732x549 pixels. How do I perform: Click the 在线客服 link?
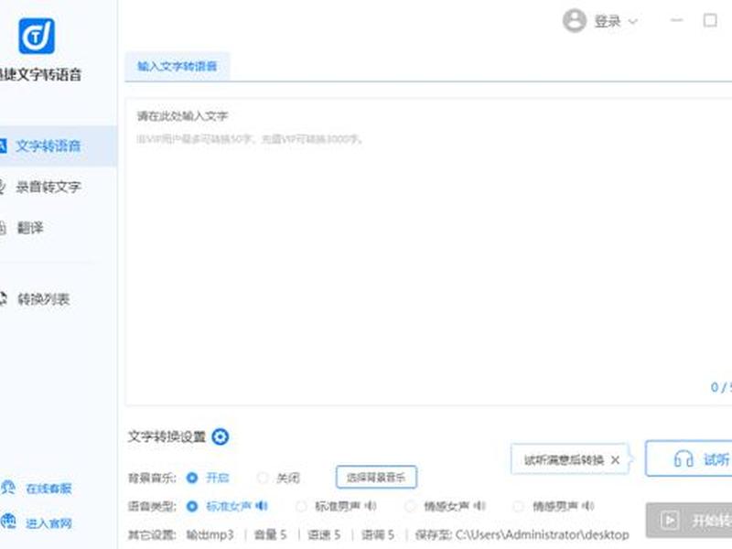pos(48,489)
